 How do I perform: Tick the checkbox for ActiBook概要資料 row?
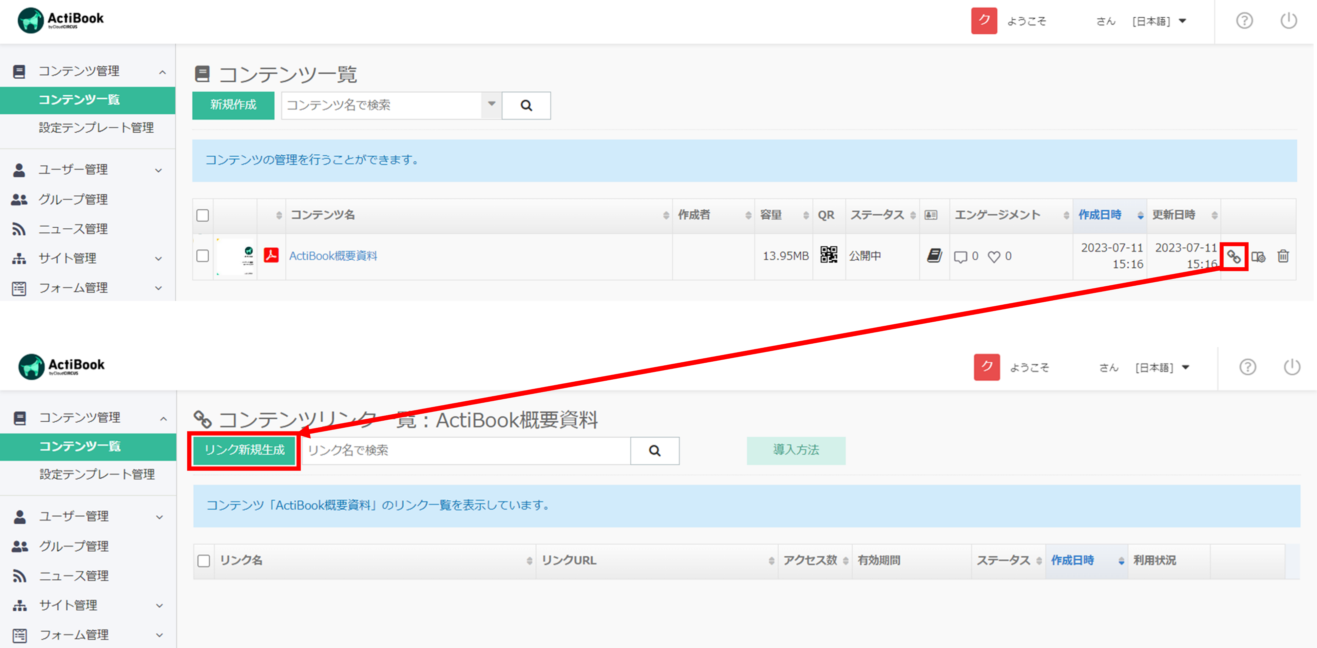[x=203, y=256]
